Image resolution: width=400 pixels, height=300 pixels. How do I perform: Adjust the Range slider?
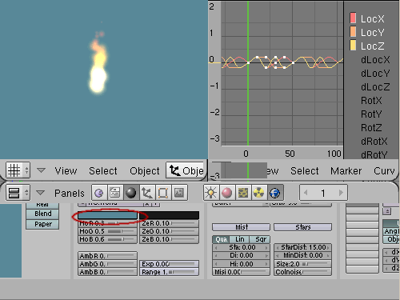point(170,272)
